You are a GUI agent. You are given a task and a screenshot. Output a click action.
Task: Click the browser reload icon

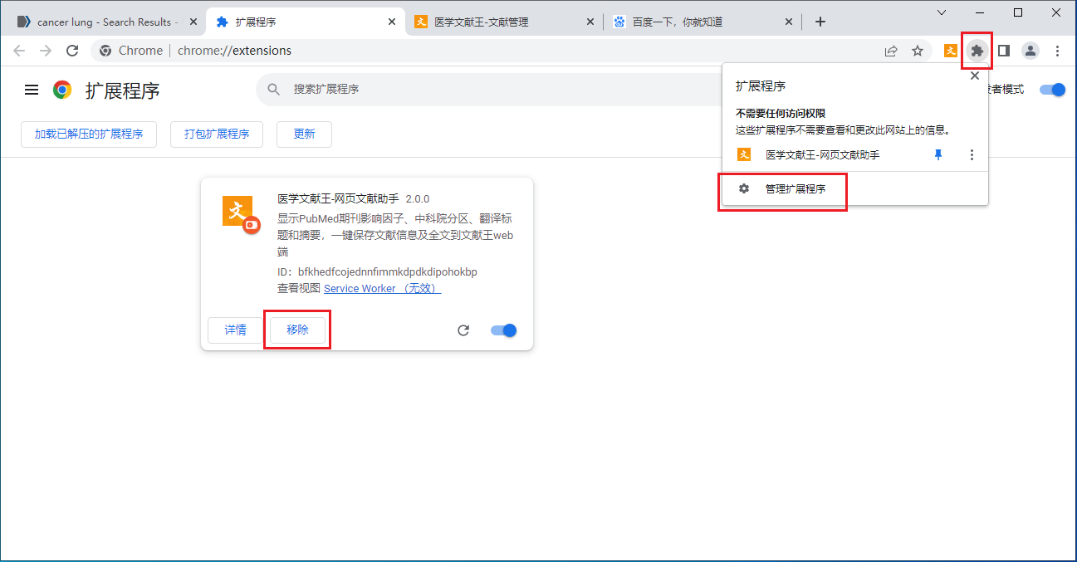tap(72, 51)
